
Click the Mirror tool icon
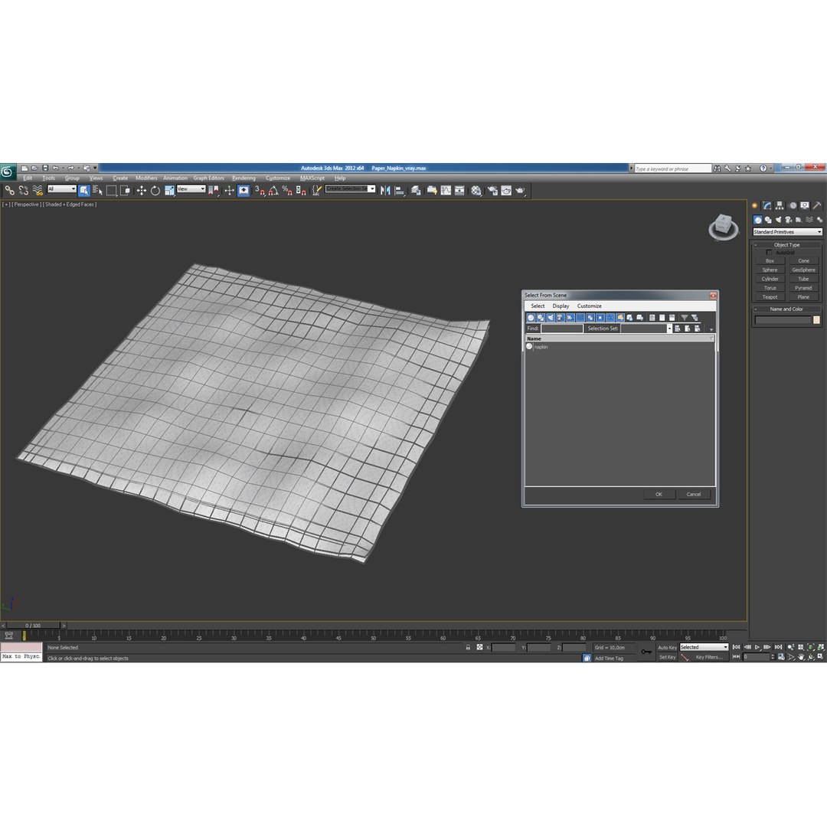(x=385, y=191)
